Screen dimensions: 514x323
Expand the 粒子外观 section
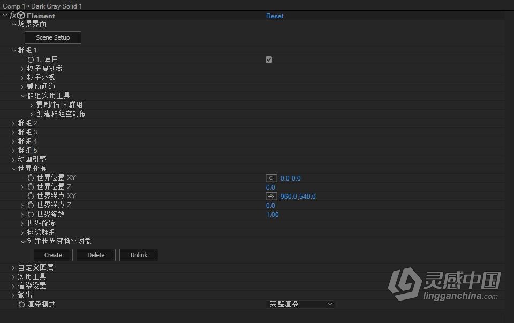point(22,78)
